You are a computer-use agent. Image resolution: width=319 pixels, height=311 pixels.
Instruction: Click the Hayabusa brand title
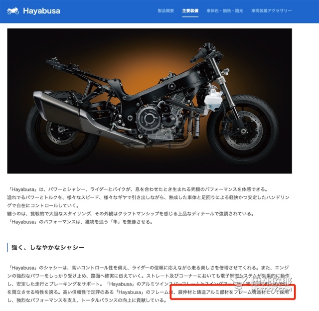(41, 11)
